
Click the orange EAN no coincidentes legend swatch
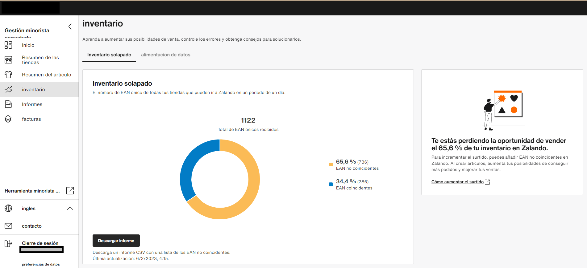pyautogui.click(x=331, y=164)
